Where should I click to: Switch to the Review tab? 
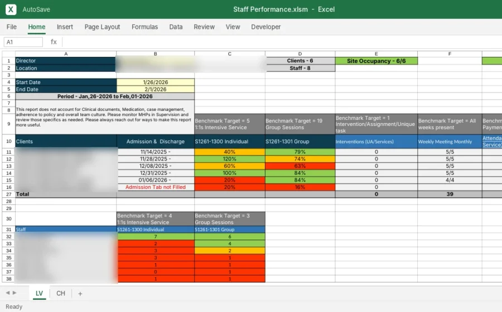(x=204, y=27)
